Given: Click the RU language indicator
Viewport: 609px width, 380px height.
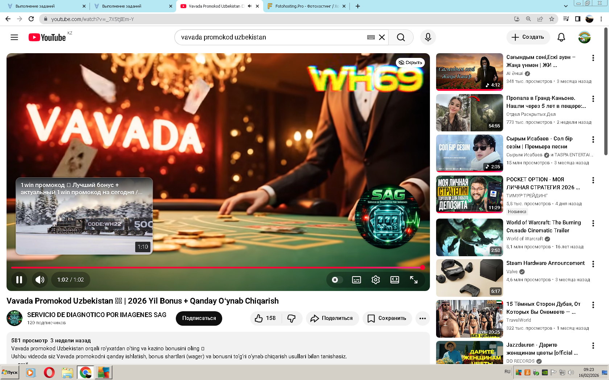Looking at the screenshot, I should click(x=507, y=372).
